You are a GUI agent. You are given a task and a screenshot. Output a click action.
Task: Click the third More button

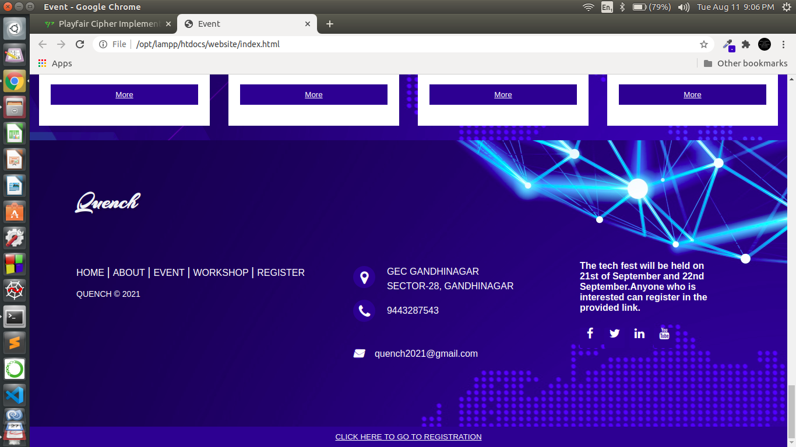pyautogui.click(x=503, y=94)
